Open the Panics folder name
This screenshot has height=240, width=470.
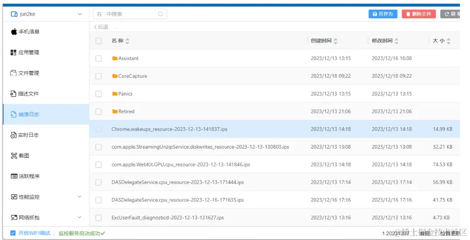pos(126,94)
